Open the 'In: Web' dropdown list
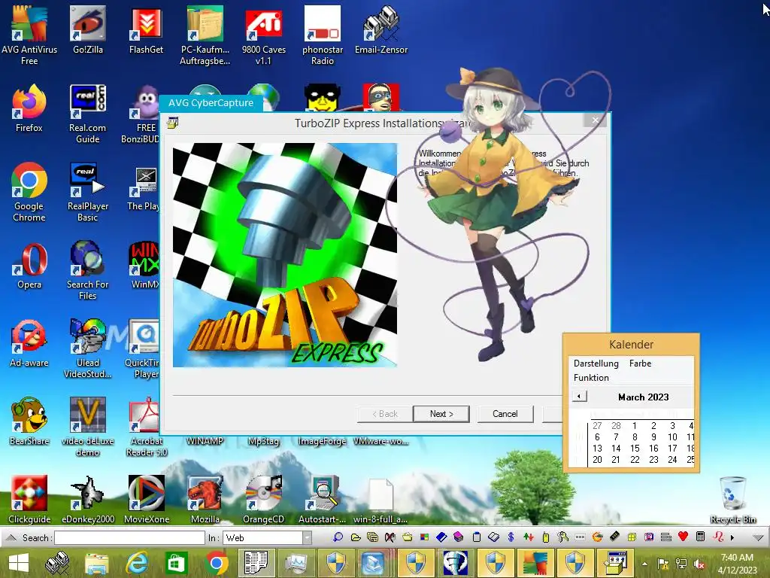Image resolution: width=770 pixels, height=578 pixels. (x=307, y=537)
